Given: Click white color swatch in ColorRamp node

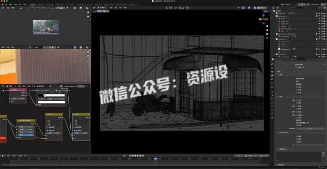Looking at the screenshot, I should (x=52, y=102).
